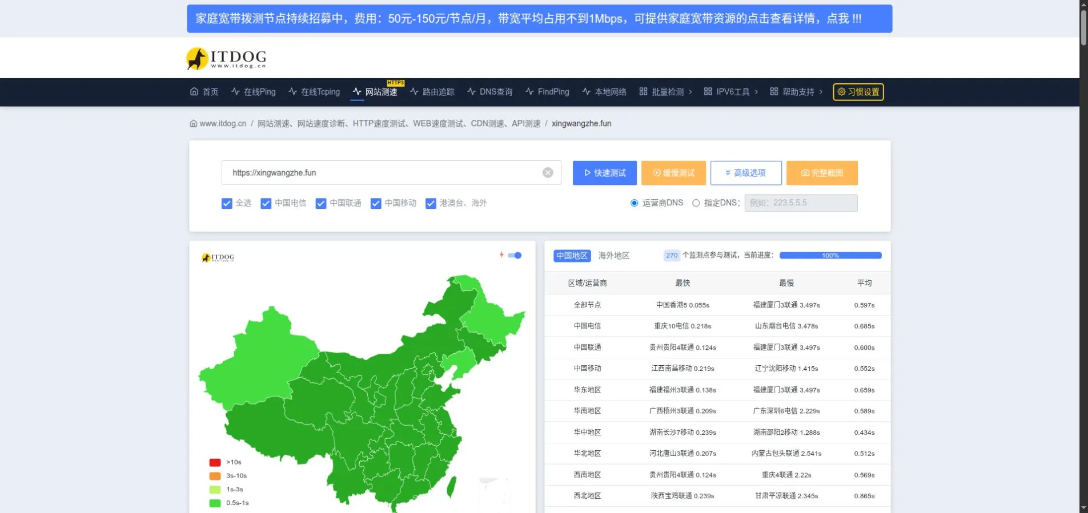Open the DNS查询 menu item

click(x=489, y=92)
